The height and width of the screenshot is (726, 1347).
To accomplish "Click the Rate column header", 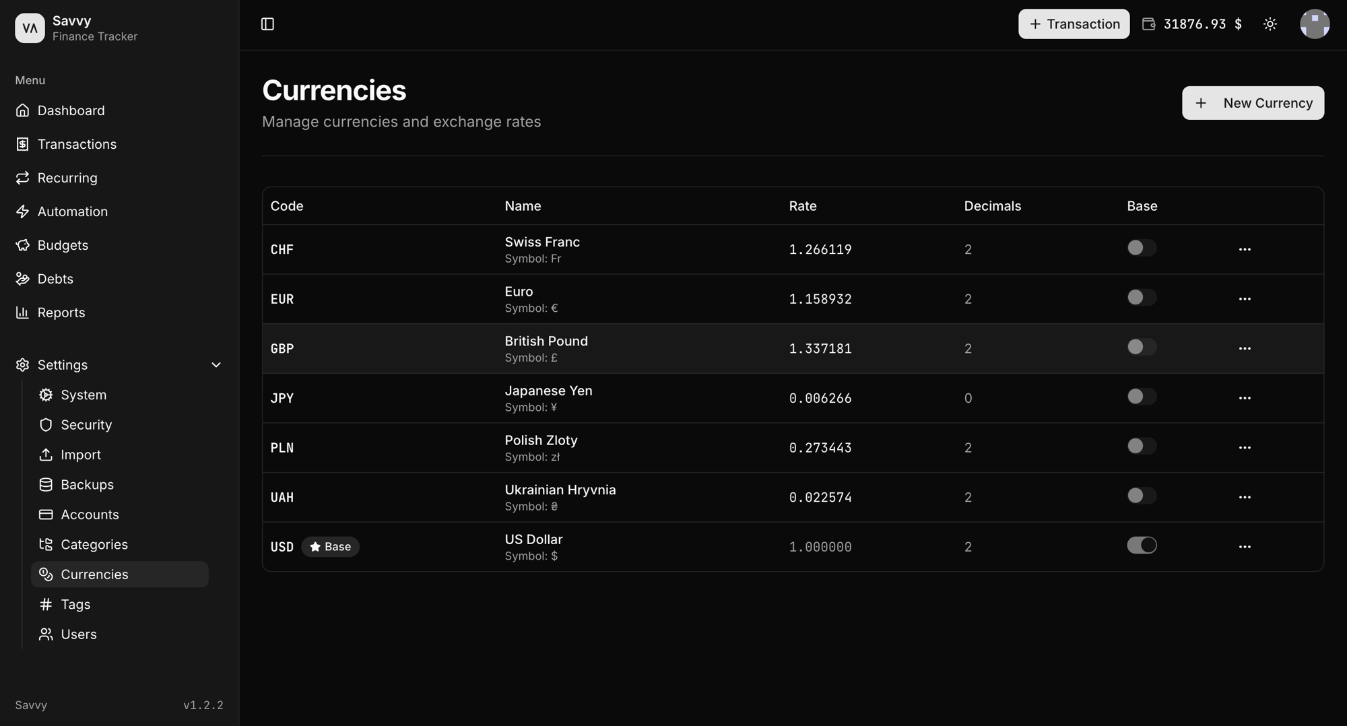I will pos(803,206).
